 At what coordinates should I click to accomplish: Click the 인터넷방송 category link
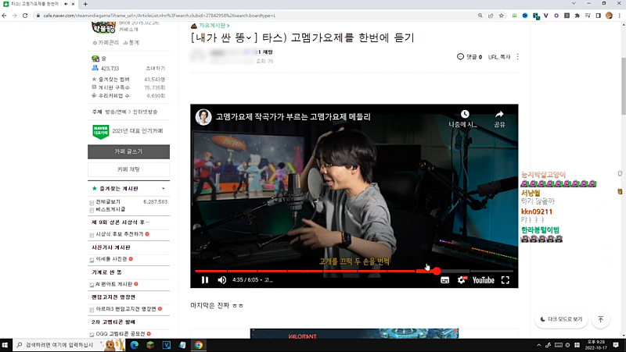145,112
